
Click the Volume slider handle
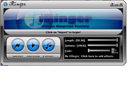pyautogui.click(x=117, y=45)
